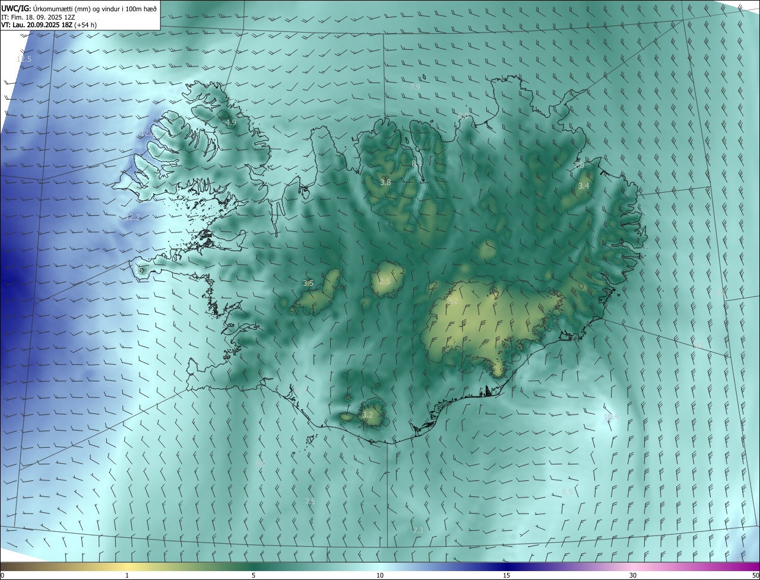Click the 8.1 value in north Iceland

click(417, 163)
